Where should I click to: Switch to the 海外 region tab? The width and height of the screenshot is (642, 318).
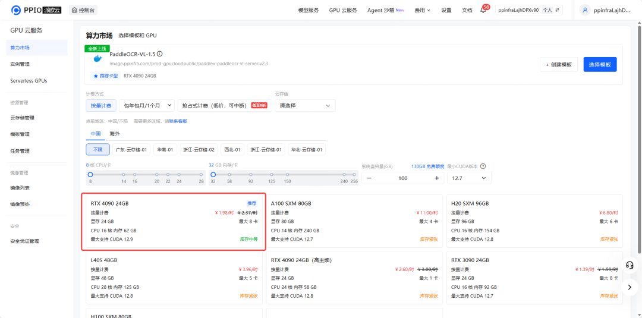click(114, 134)
